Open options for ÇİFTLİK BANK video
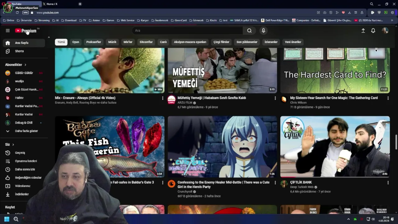The width and height of the screenshot is (398, 224). (x=388, y=183)
